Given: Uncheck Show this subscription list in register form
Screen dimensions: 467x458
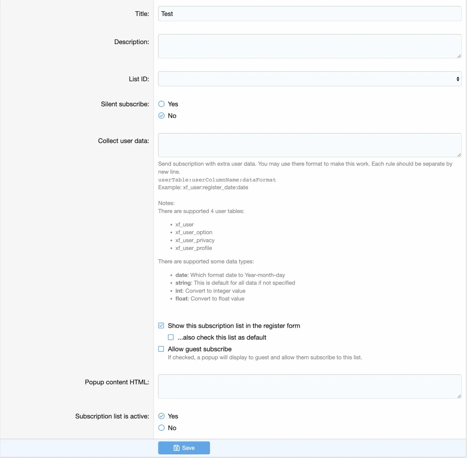Looking at the screenshot, I should (x=161, y=326).
